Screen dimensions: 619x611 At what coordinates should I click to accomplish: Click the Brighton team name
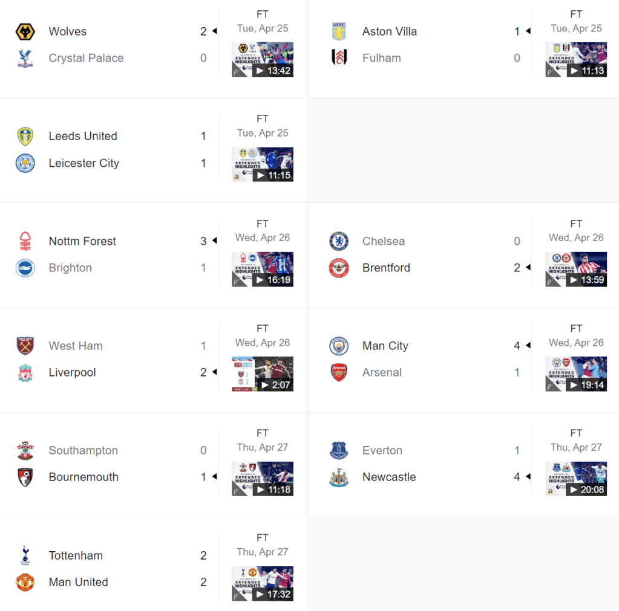(70, 268)
